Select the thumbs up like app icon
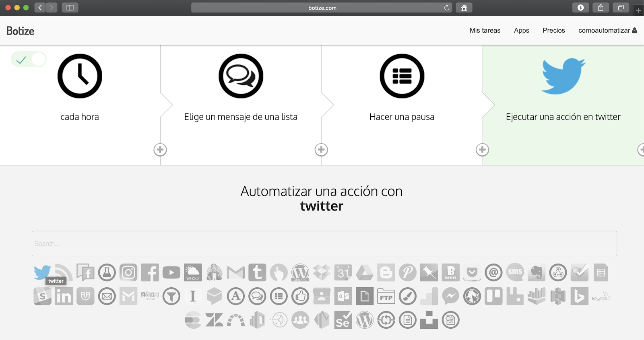This screenshot has width=644, height=340. [300, 297]
